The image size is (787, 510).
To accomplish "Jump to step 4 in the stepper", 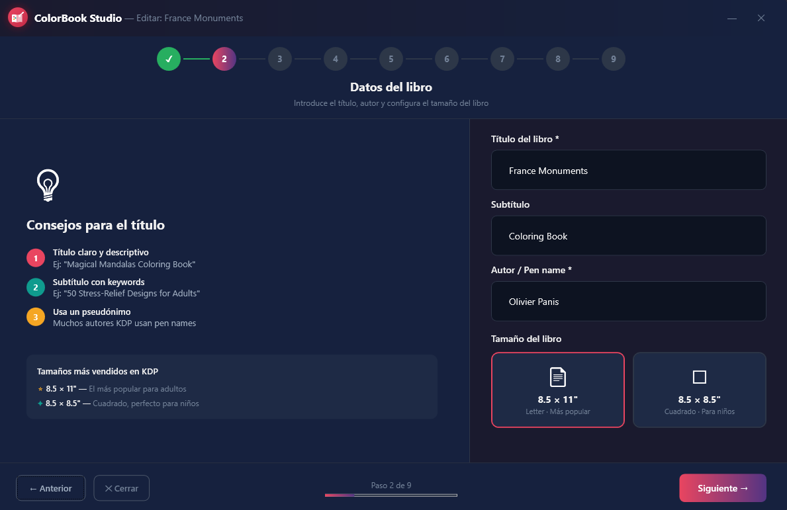I will pyautogui.click(x=336, y=59).
